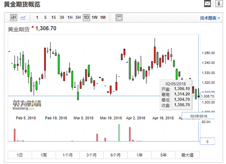226x164 pixels.
Task: Click the 1,300.00 price axis label
Action: tap(208, 102)
